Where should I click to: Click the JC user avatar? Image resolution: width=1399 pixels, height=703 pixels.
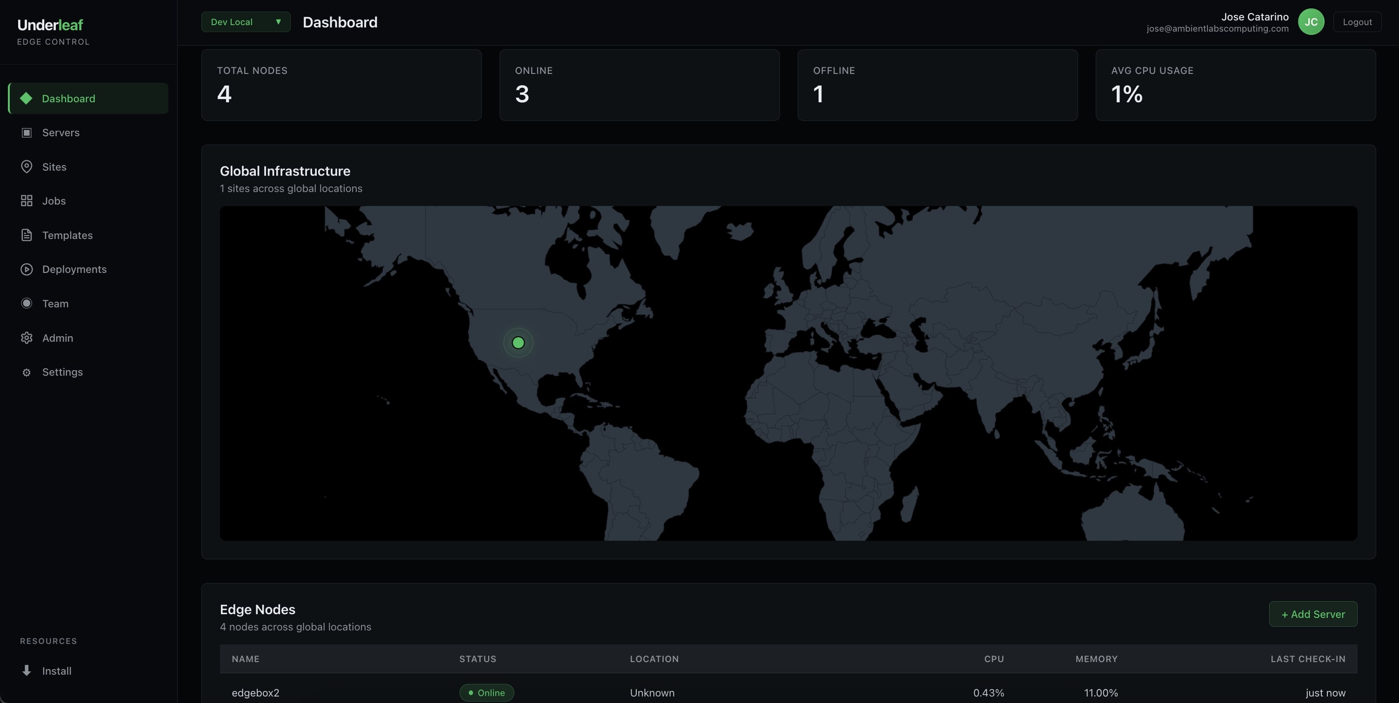tap(1311, 22)
